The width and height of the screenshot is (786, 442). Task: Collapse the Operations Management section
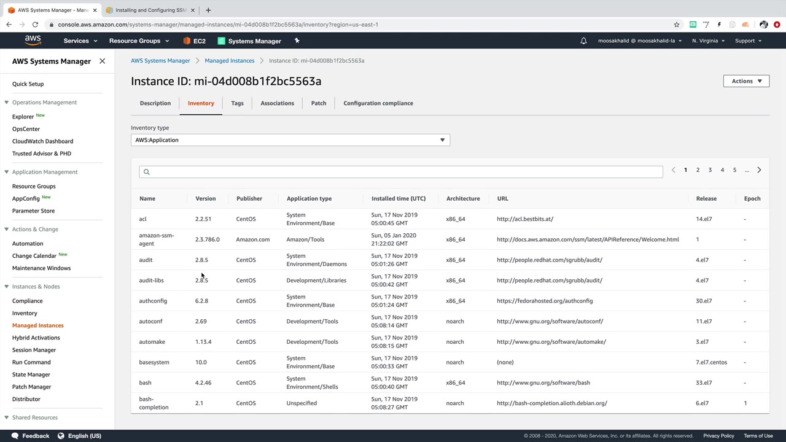[6, 103]
